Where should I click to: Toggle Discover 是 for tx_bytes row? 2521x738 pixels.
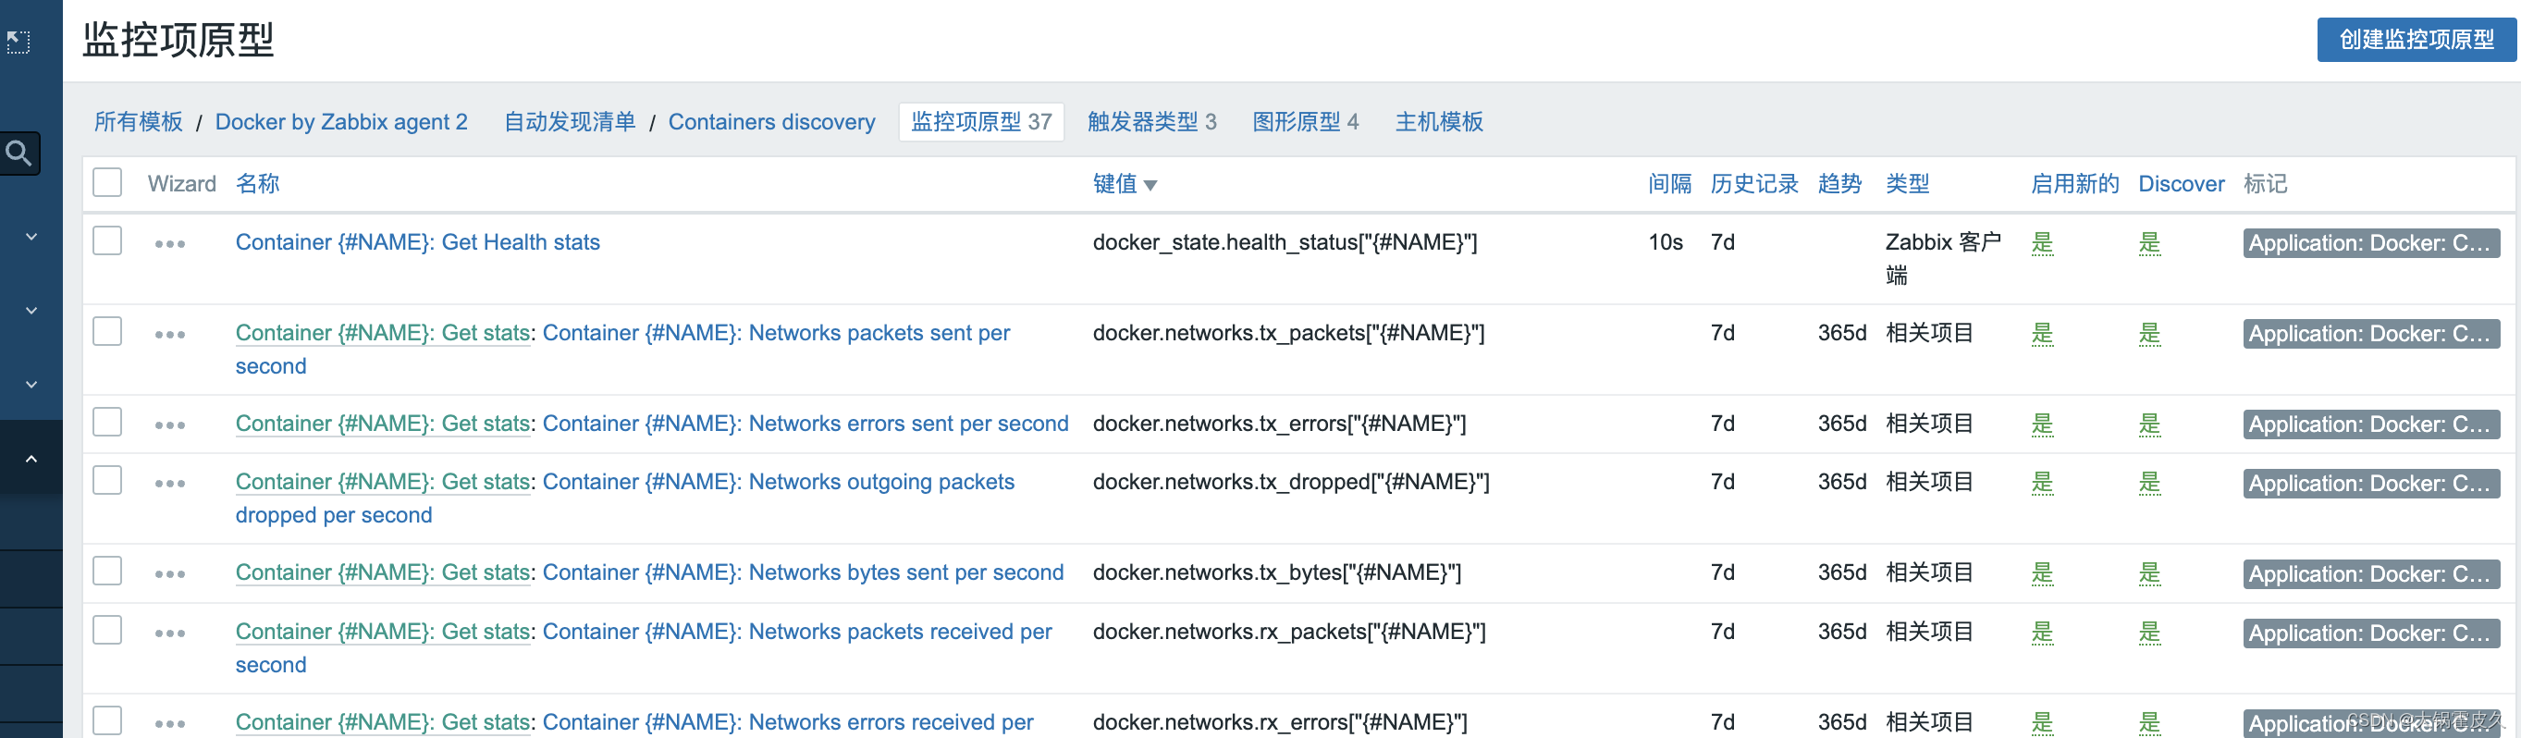tap(2149, 572)
